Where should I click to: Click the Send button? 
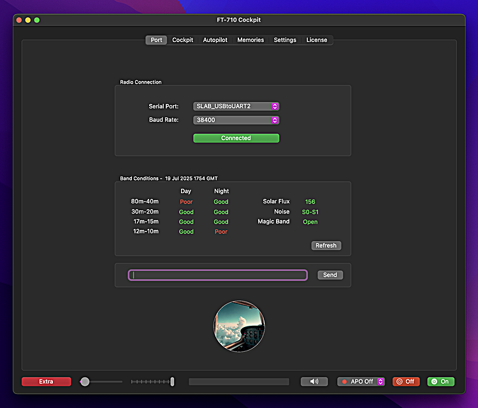(330, 275)
